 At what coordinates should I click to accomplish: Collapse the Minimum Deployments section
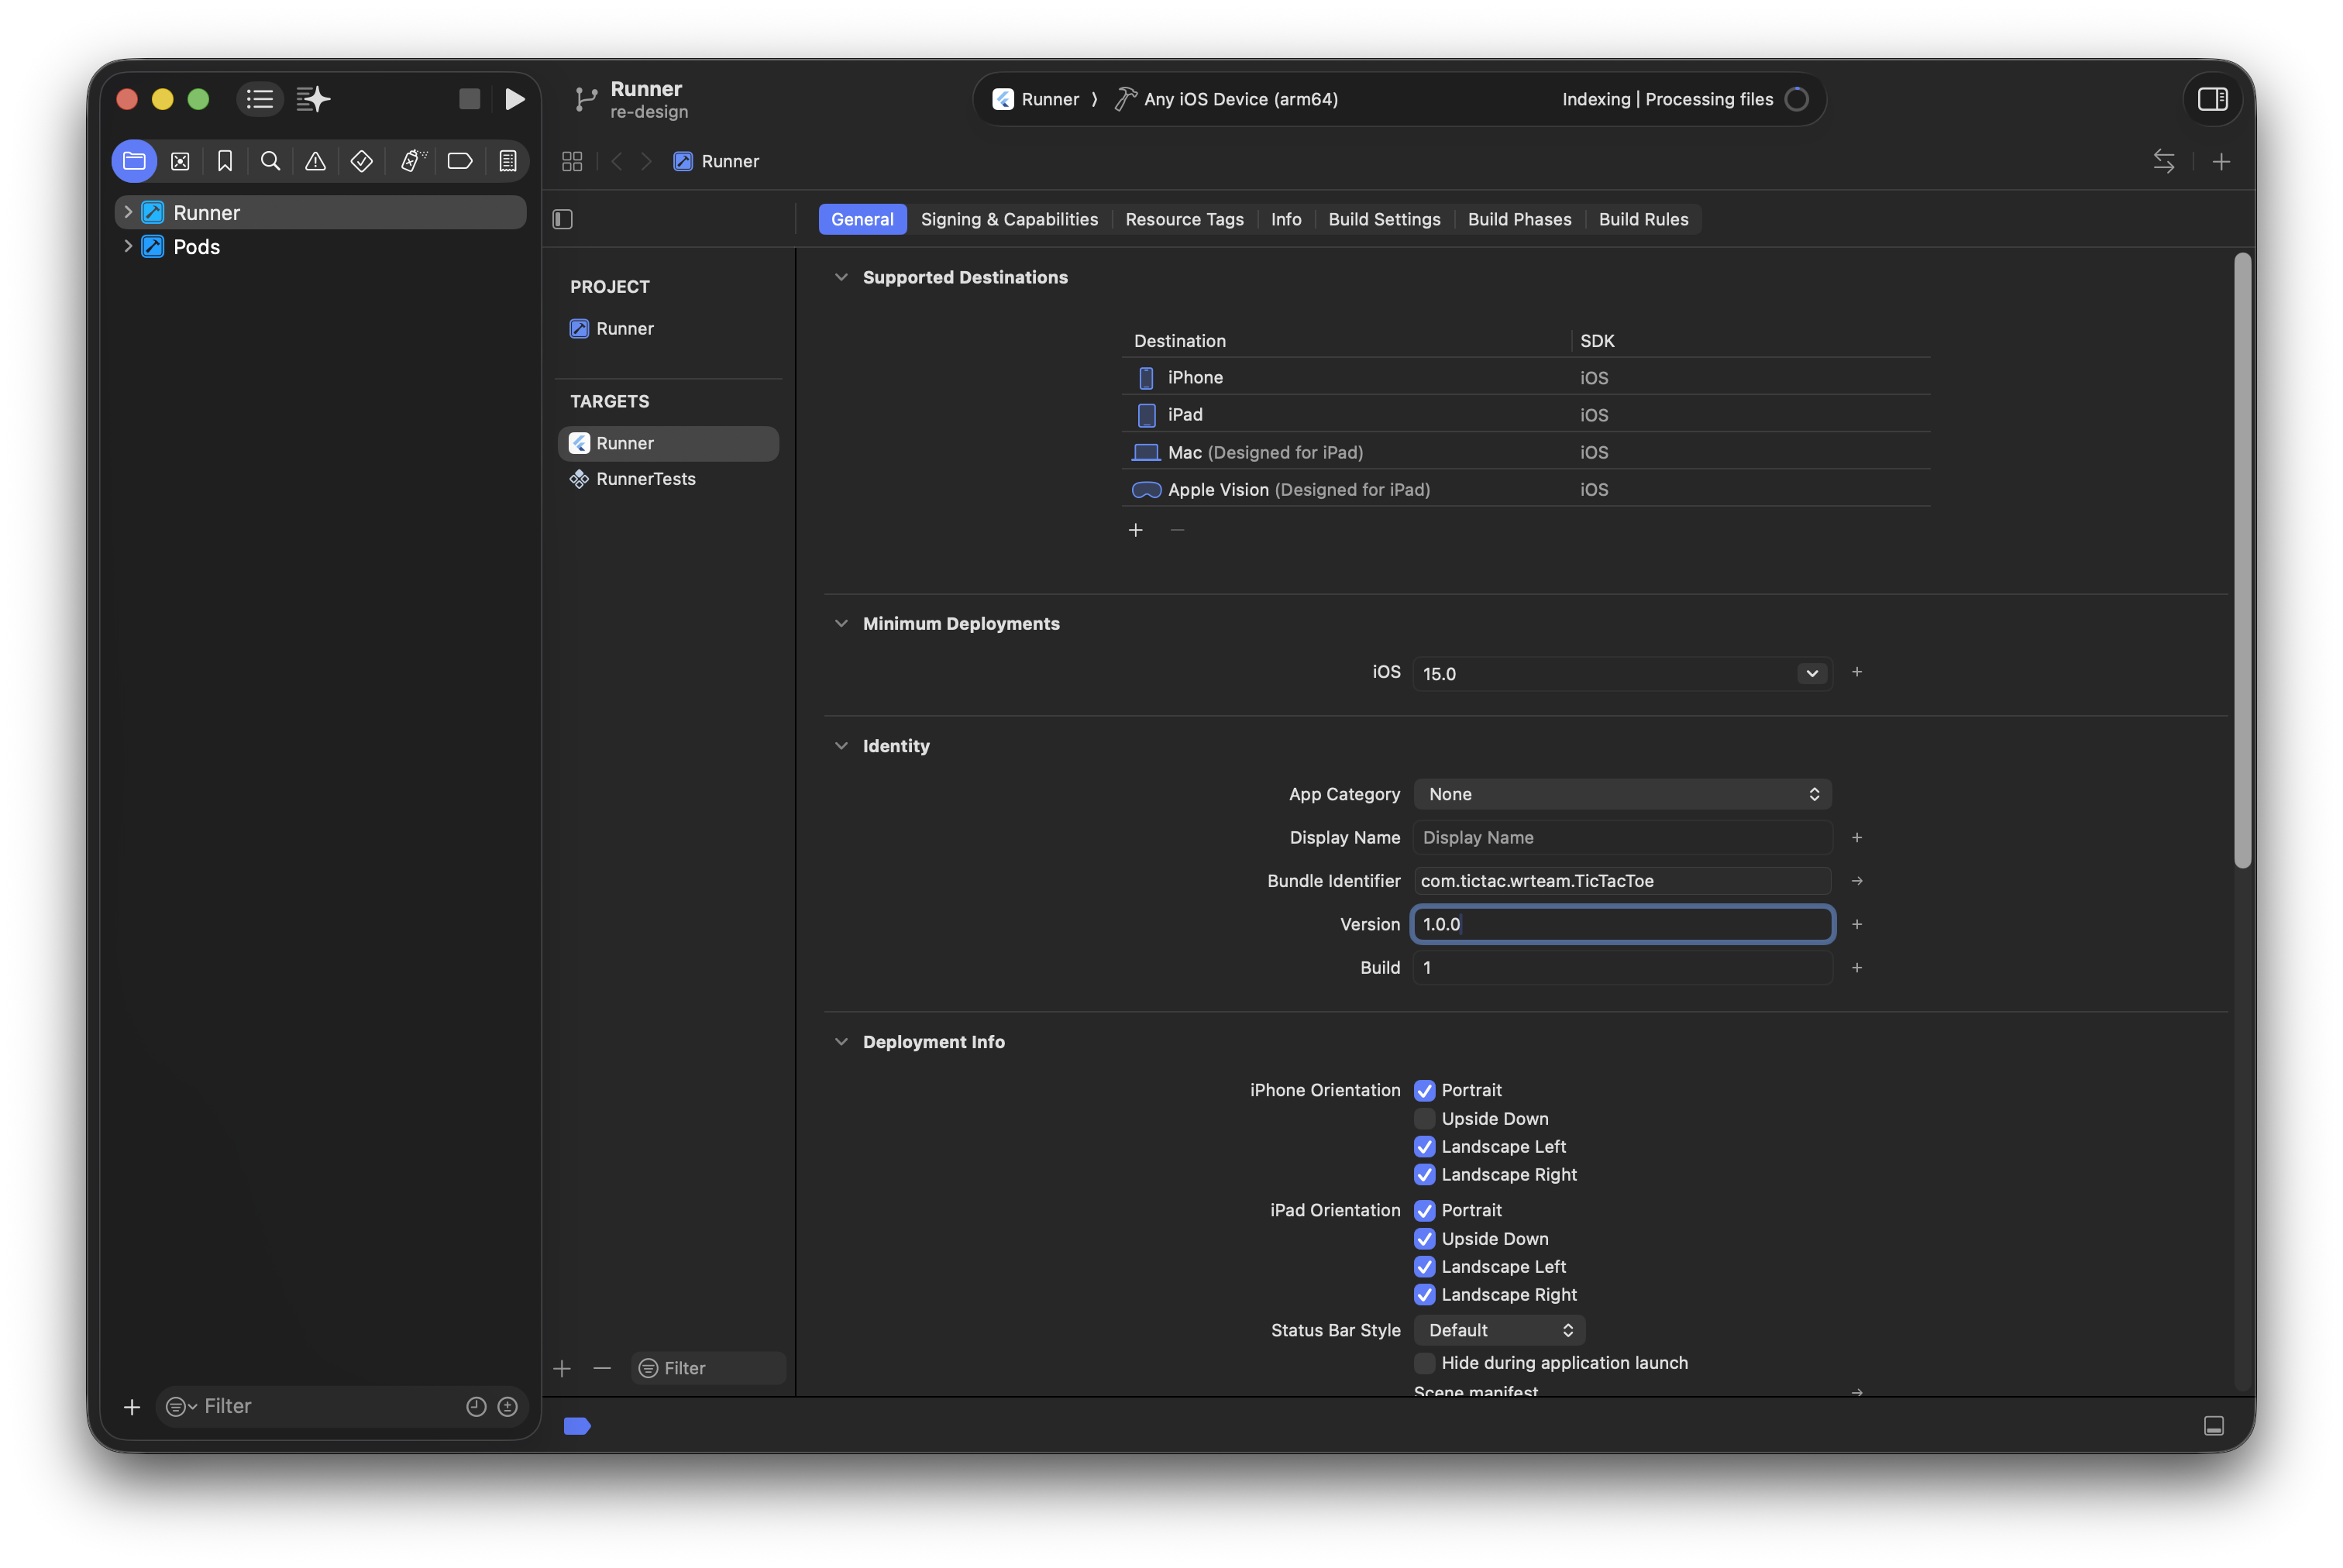(x=841, y=623)
